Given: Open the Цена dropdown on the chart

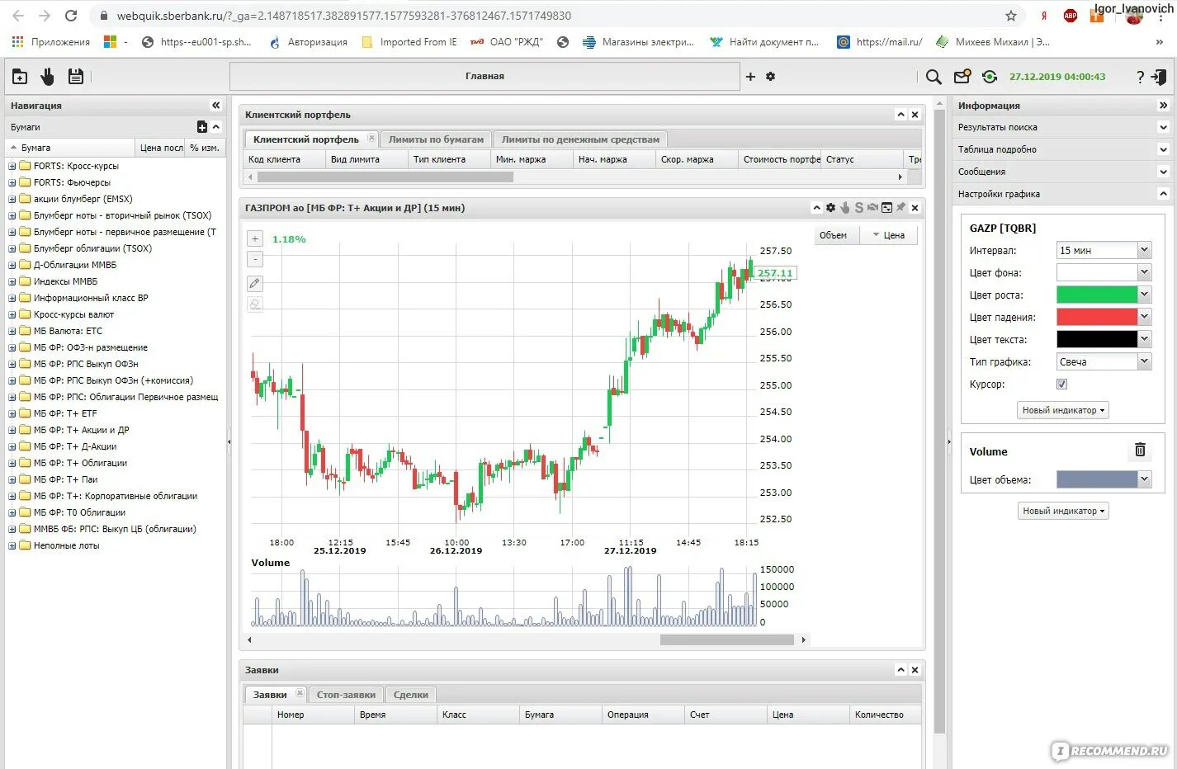Looking at the screenshot, I should click(889, 235).
